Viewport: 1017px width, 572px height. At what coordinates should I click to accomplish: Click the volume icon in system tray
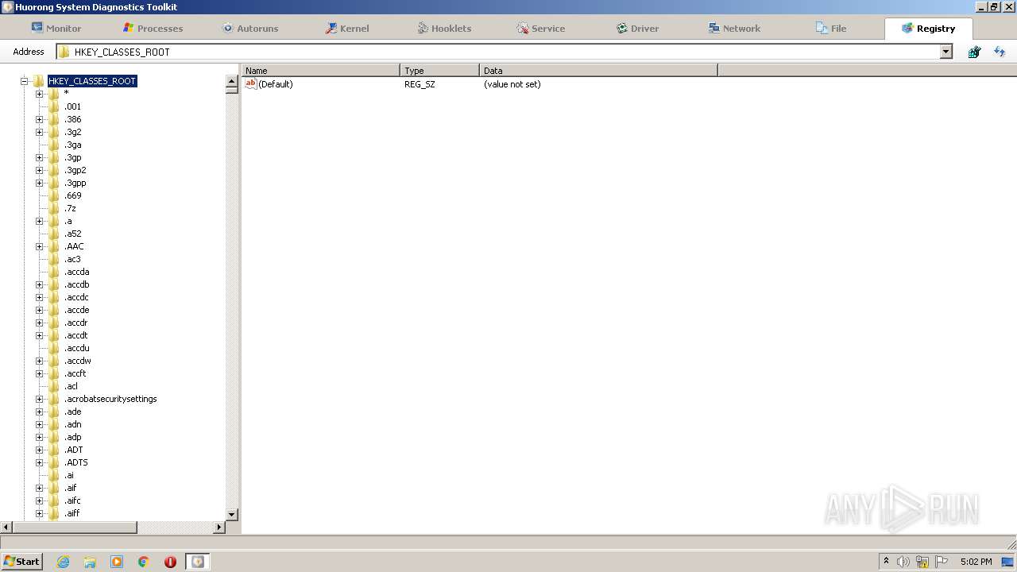[x=903, y=562]
